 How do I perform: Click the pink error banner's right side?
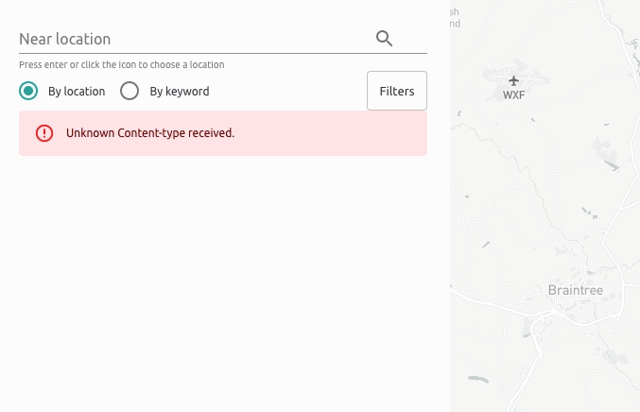click(x=368, y=133)
